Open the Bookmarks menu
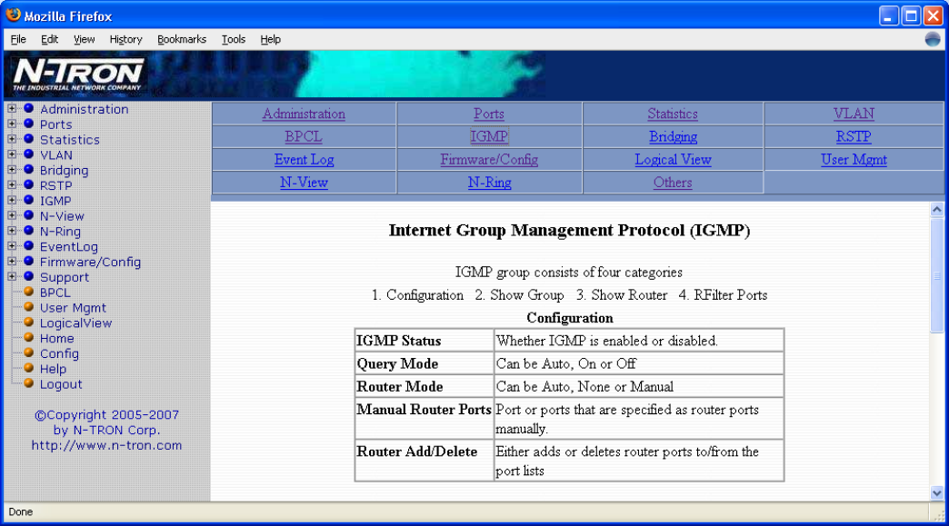This screenshot has width=949, height=526. pyautogui.click(x=181, y=39)
